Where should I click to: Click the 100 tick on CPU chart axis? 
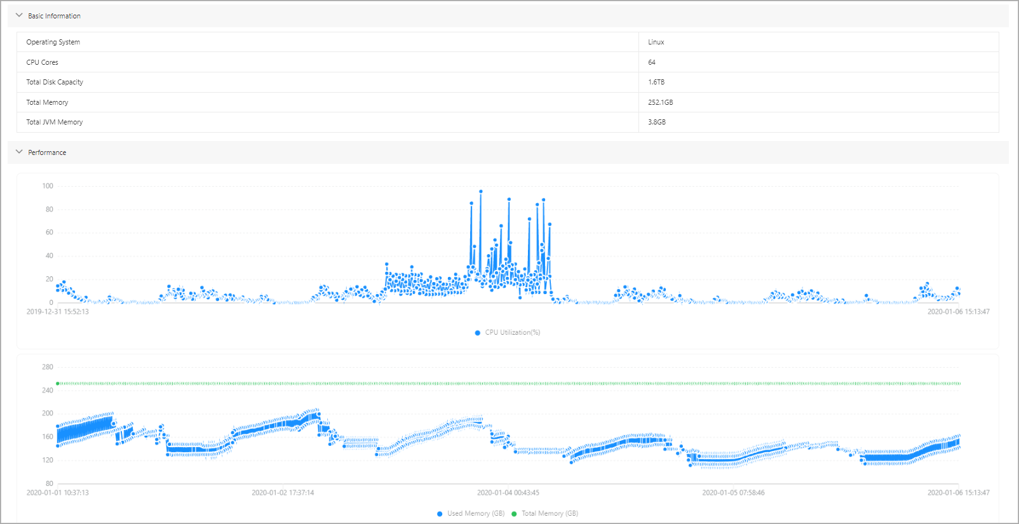tap(48, 186)
